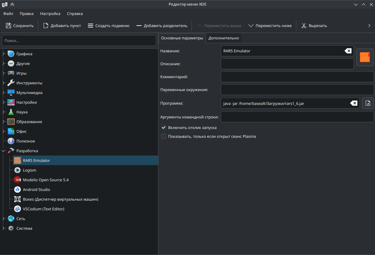This screenshot has height=255, width=375.
Task: Click the Save floppy disk icon
Action: (9, 26)
